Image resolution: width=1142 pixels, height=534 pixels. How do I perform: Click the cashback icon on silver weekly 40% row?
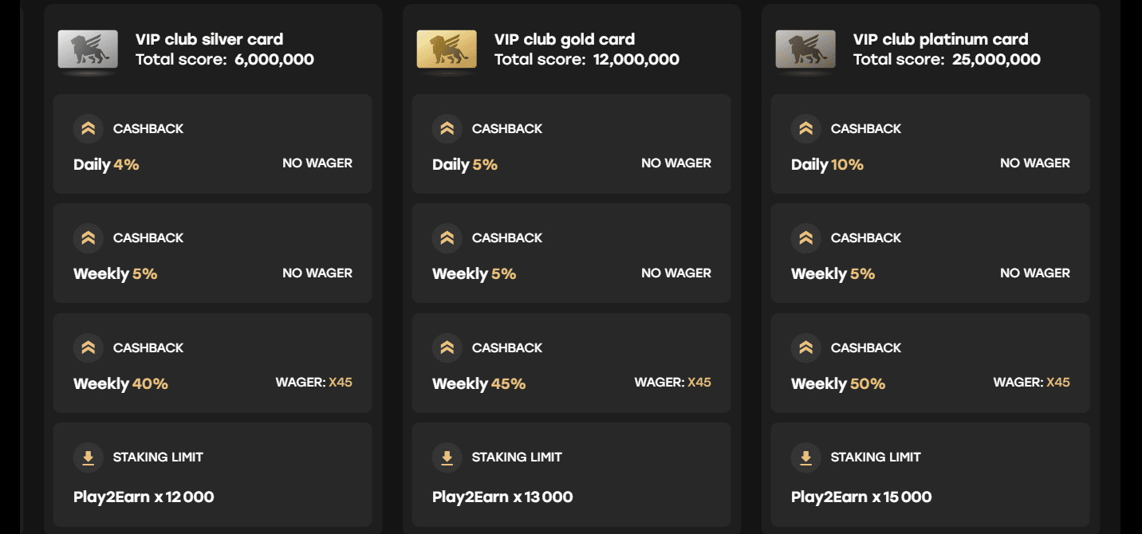click(88, 347)
